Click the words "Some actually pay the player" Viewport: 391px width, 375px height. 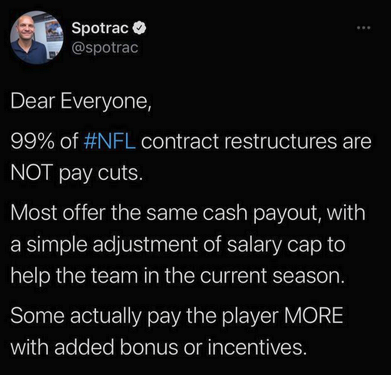click(144, 316)
